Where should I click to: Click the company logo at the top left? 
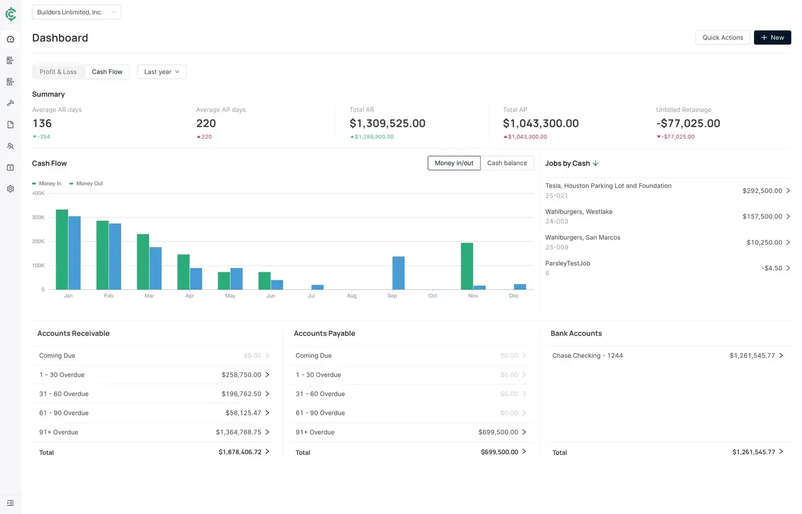tap(10, 14)
